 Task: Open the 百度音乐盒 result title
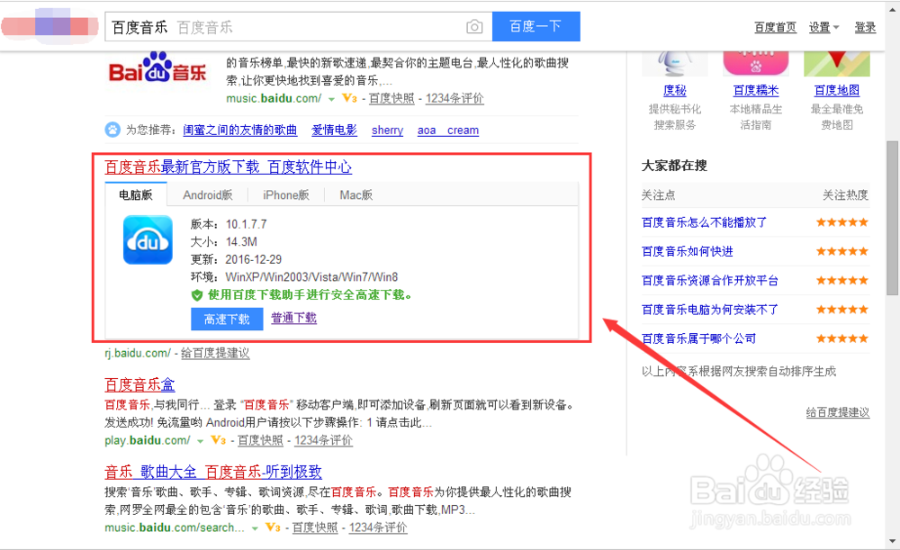139,384
